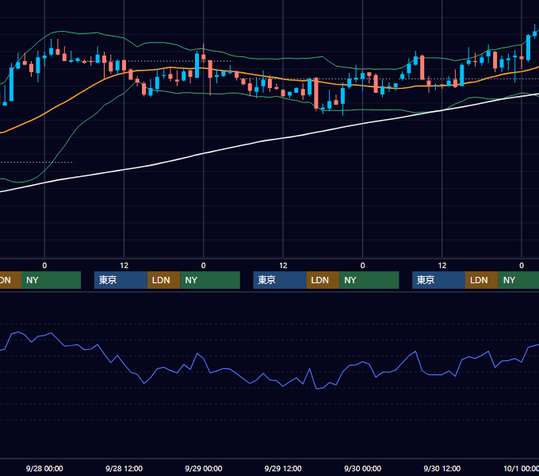The image size is (539, 476).
Task: Select the NY session block spanning 9/28 00:00
Action: (x=51, y=280)
